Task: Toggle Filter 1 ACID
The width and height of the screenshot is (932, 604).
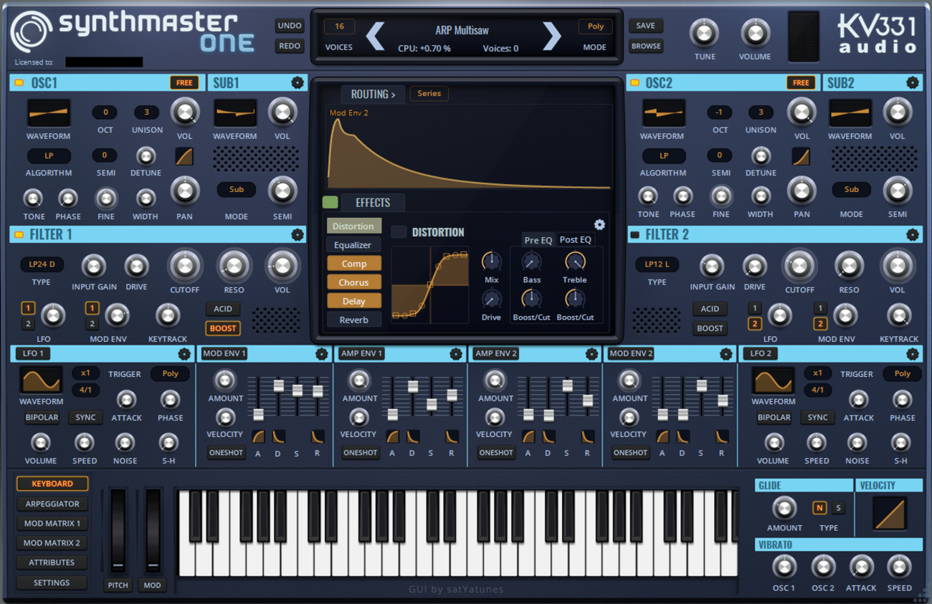Action: 223,309
